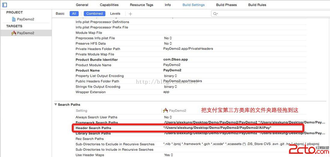This screenshot has width=330, height=157.
Task: Click bold PayDemo2 Product Name value
Action: pos(172,70)
